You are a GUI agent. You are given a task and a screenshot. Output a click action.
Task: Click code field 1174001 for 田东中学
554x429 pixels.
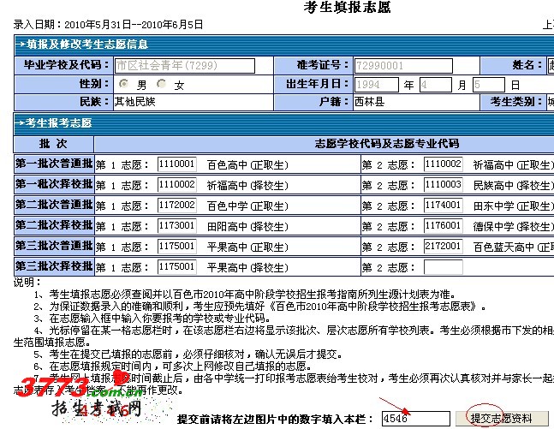(x=443, y=205)
